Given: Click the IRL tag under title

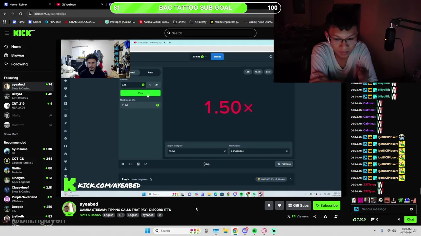Looking at the screenshot, I should point(160,215).
